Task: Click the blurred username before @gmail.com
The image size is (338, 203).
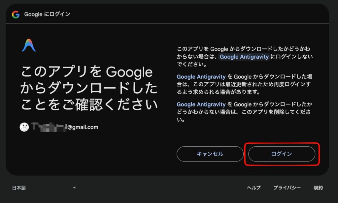Action: (x=49, y=127)
